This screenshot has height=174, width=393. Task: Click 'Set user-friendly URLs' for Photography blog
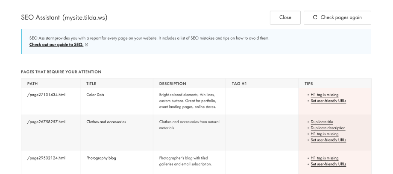click(x=328, y=164)
